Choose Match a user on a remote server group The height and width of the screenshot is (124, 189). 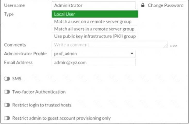click(93, 22)
